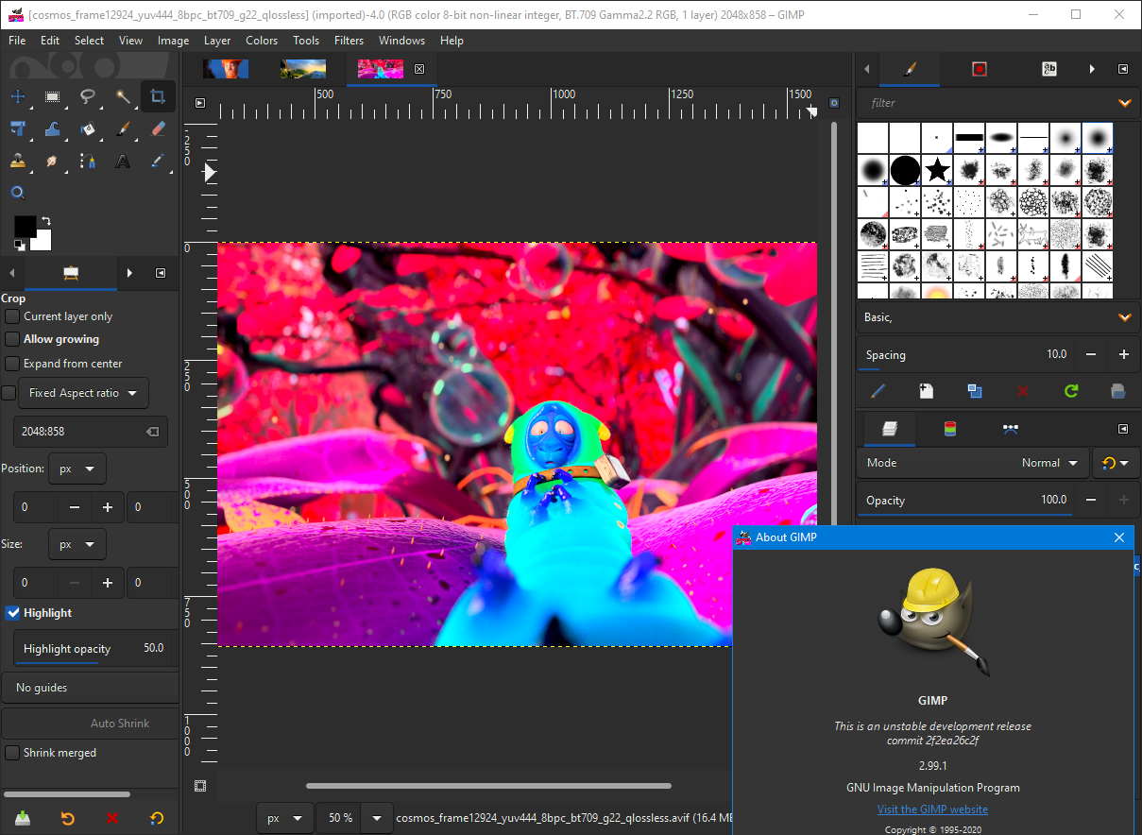Click Edit this brush pencil icon
Screen dimensions: 1142x835
pyautogui.click(x=878, y=390)
